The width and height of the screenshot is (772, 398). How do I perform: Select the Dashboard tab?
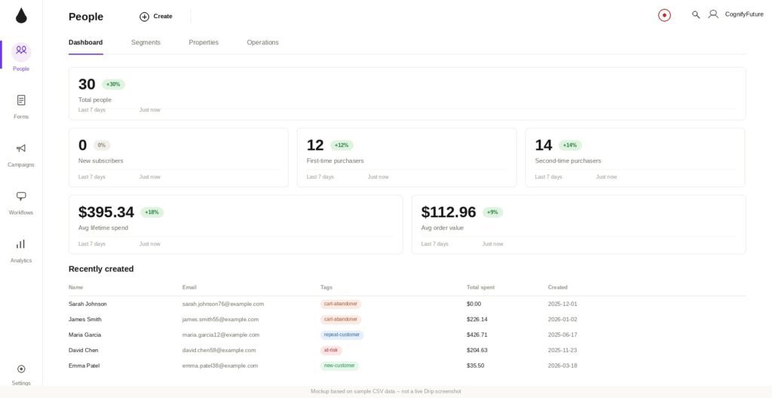[x=86, y=42]
